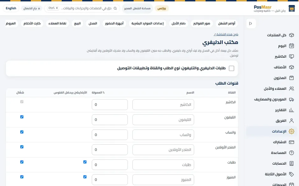Edit المتجر الأونلاين name field

click(163, 150)
